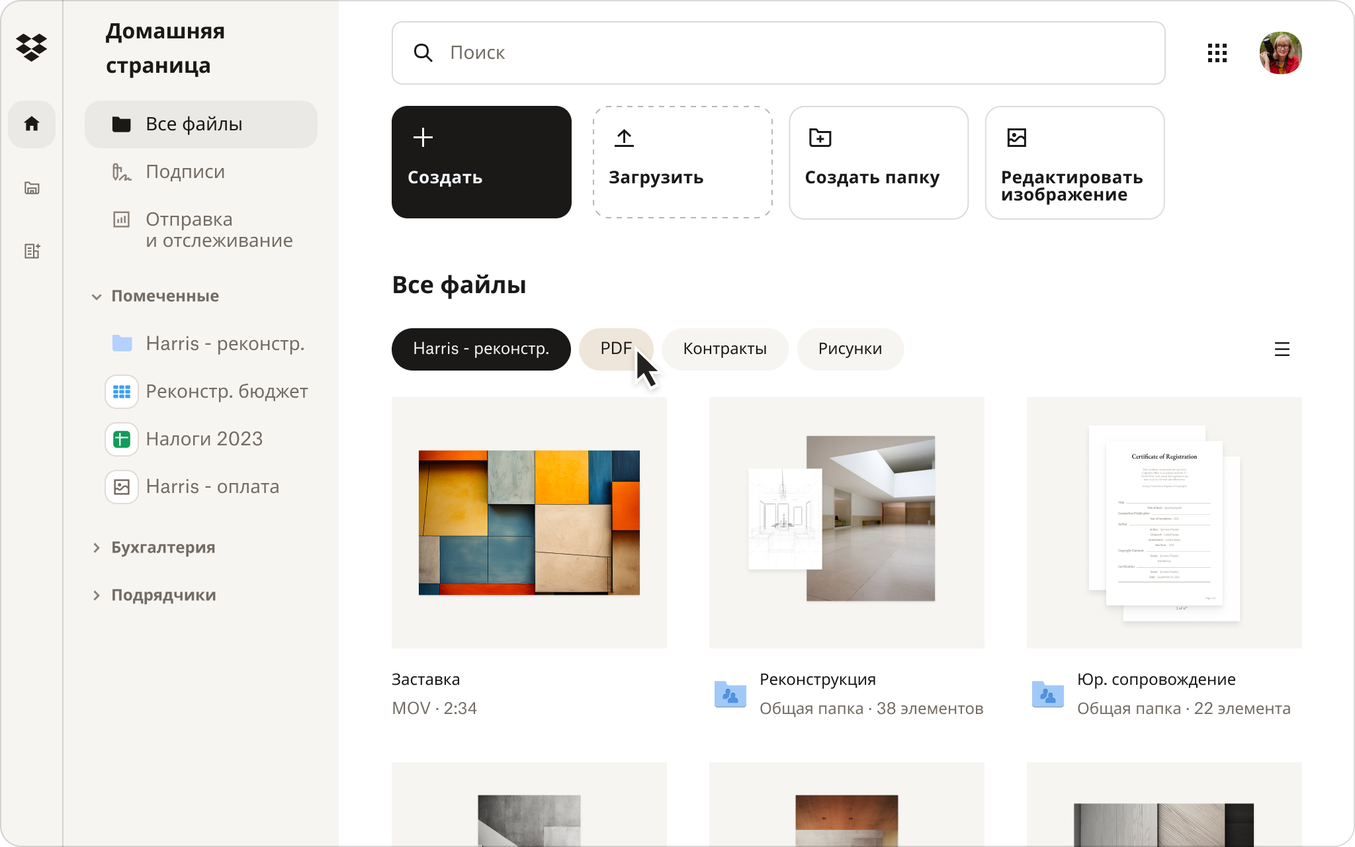Image resolution: width=1355 pixels, height=847 pixels.
Task: Click shared folder icon beside Реконструкция
Action: (x=730, y=694)
